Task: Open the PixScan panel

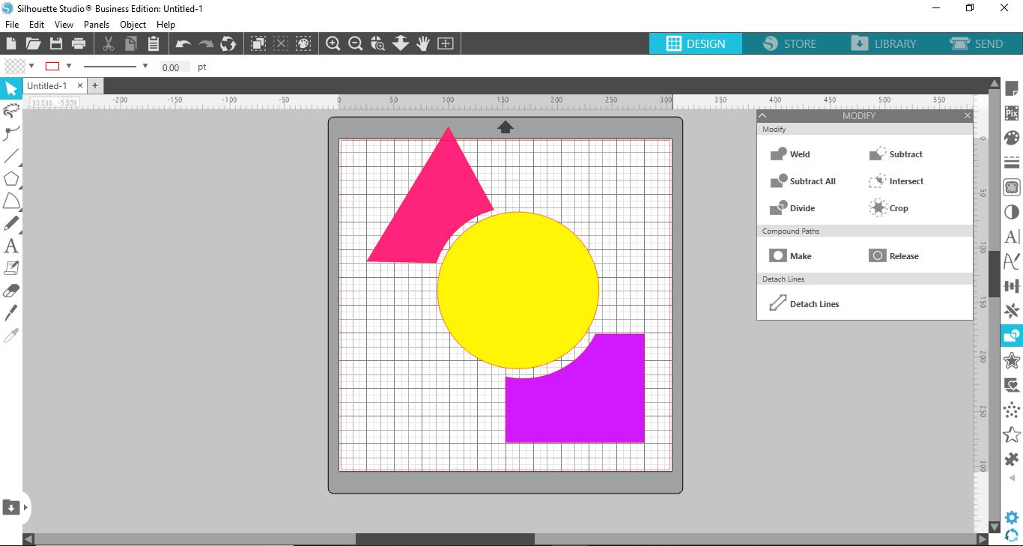Action: pyautogui.click(x=1011, y=112)
